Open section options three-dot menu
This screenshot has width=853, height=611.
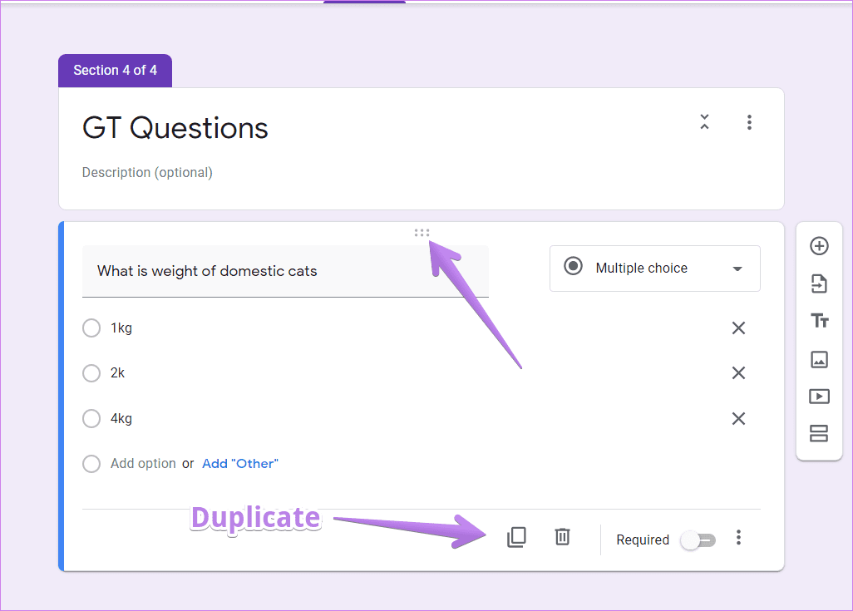click(x=749, y=122)
